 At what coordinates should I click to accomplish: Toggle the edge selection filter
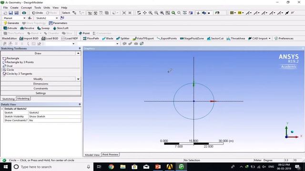[95, 13]
